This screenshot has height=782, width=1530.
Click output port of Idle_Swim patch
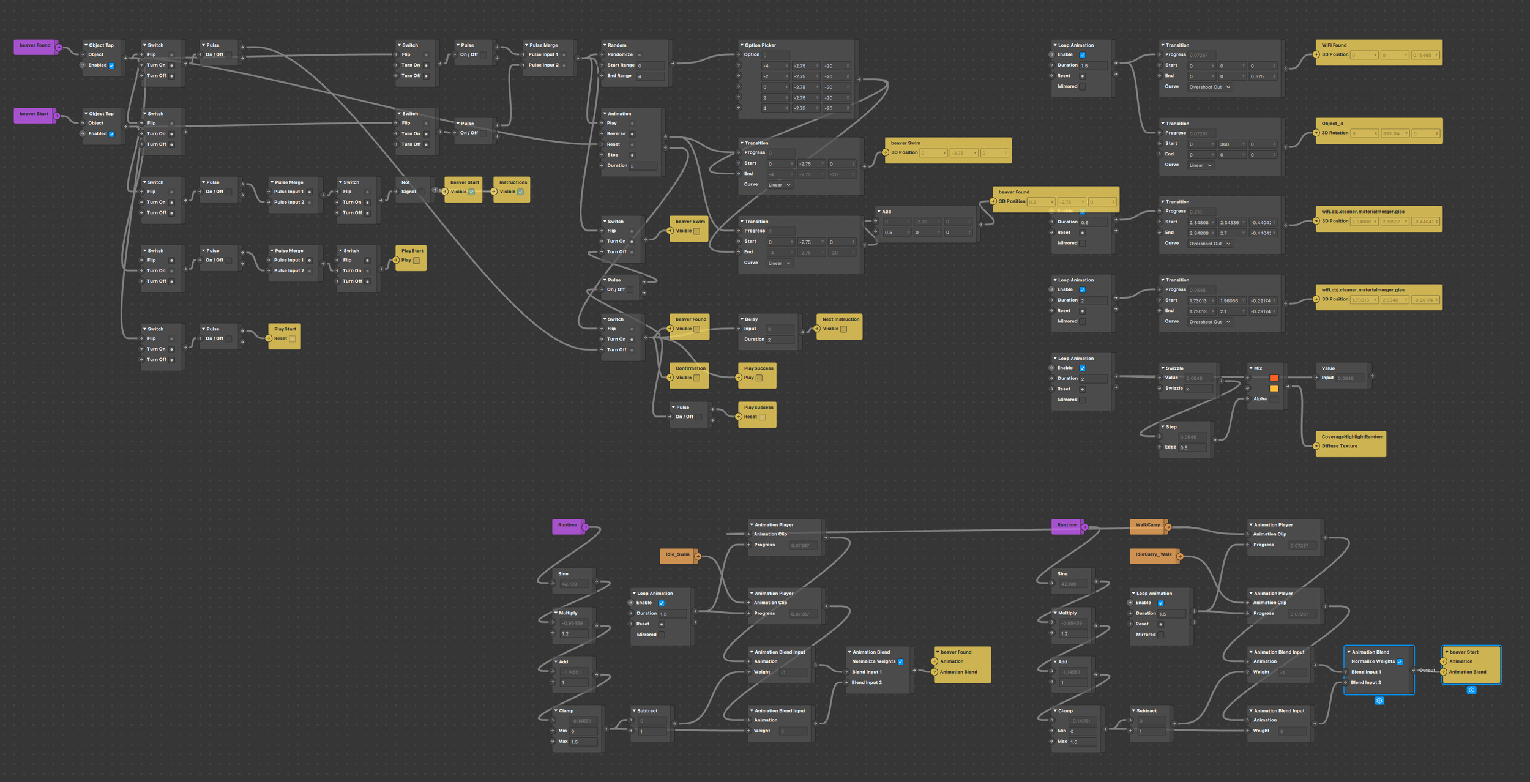(698, 556)
